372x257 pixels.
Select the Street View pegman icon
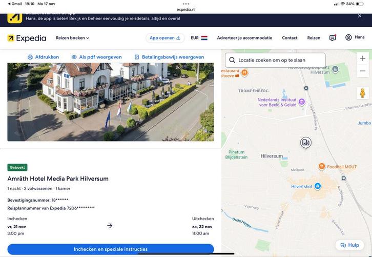tap(362, 93)
